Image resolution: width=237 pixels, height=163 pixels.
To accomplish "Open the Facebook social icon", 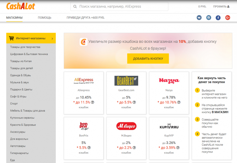I will (218, 18).
